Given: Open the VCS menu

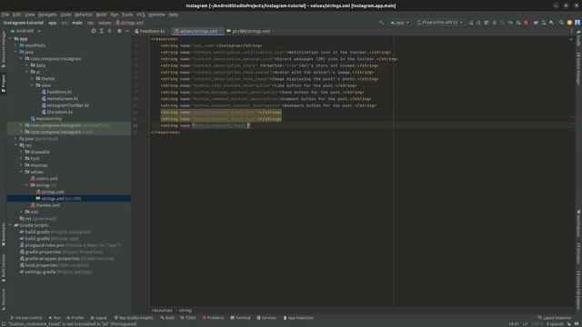Looking at the screenshot, I should 141,15.
